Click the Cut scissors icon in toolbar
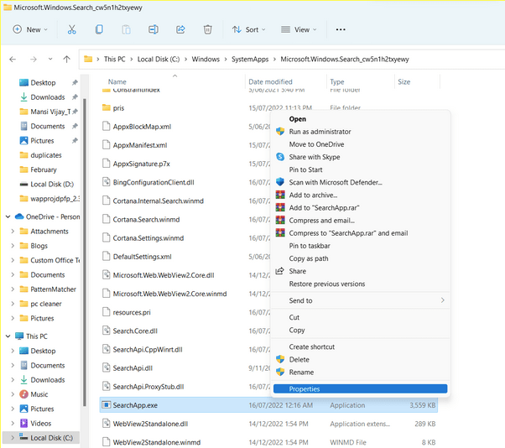 pyautogui.click(x=71, y=29)
